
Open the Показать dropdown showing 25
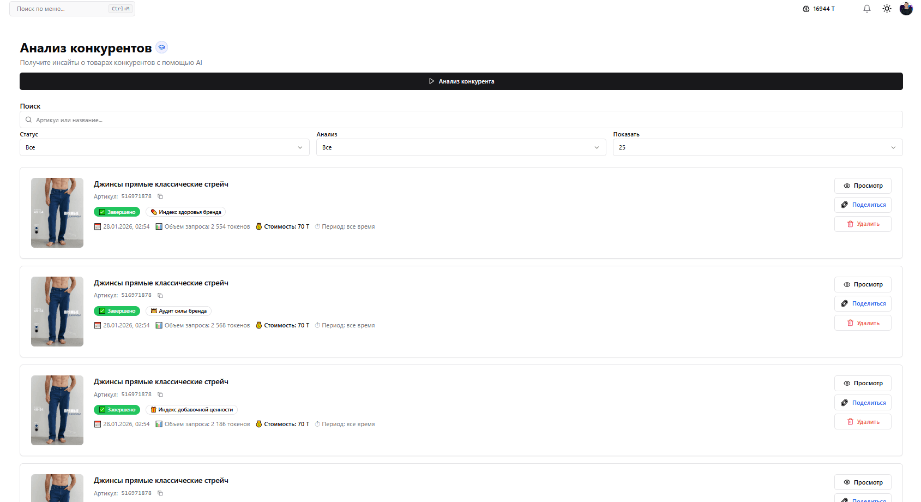pos(757,147)
